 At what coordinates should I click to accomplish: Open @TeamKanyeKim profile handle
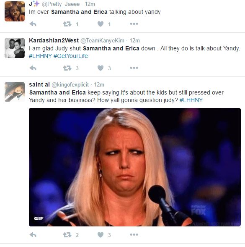[102, 41]
